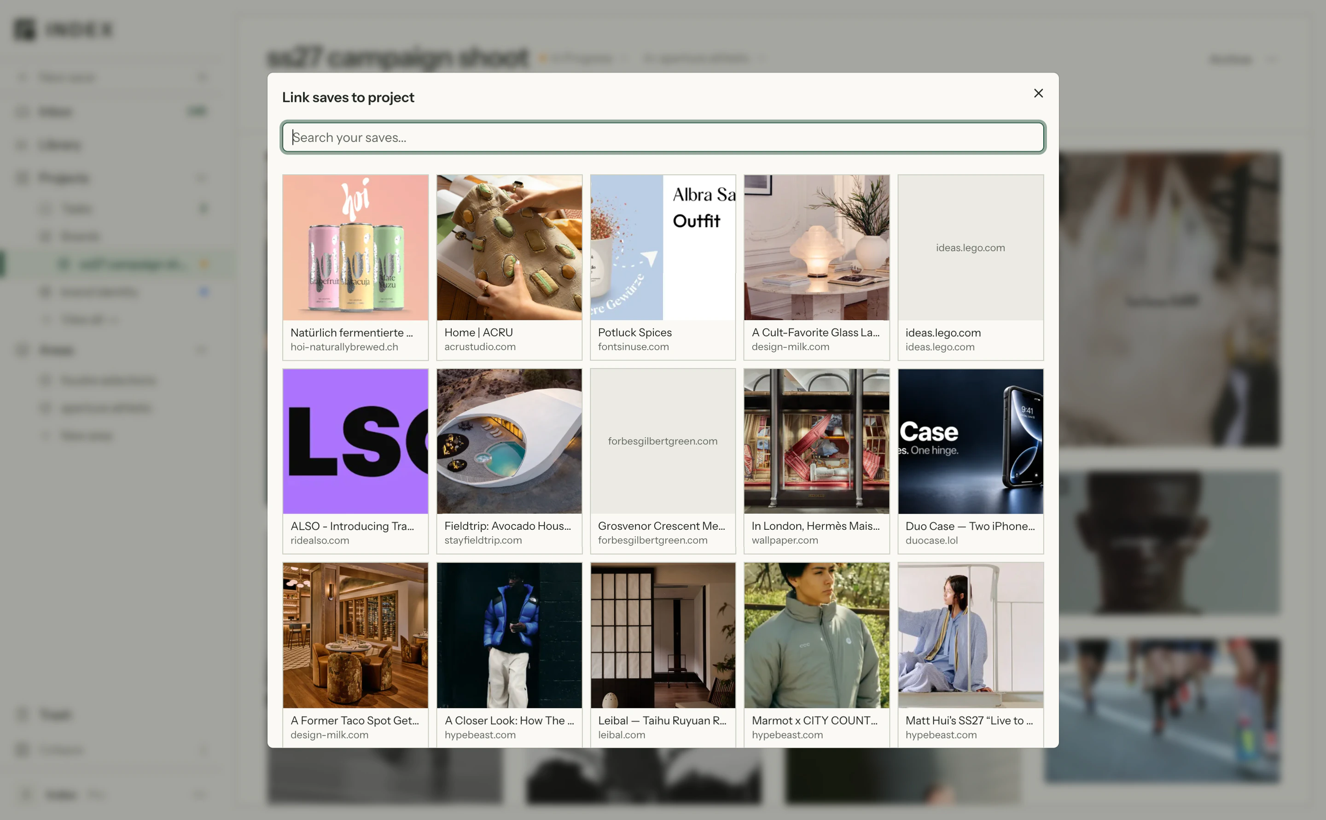This screenshot has width=1326, height=820.
Task: Select the hoi Natürlich fermentierte cans thumbnail
Action: [x=355, y=247]
